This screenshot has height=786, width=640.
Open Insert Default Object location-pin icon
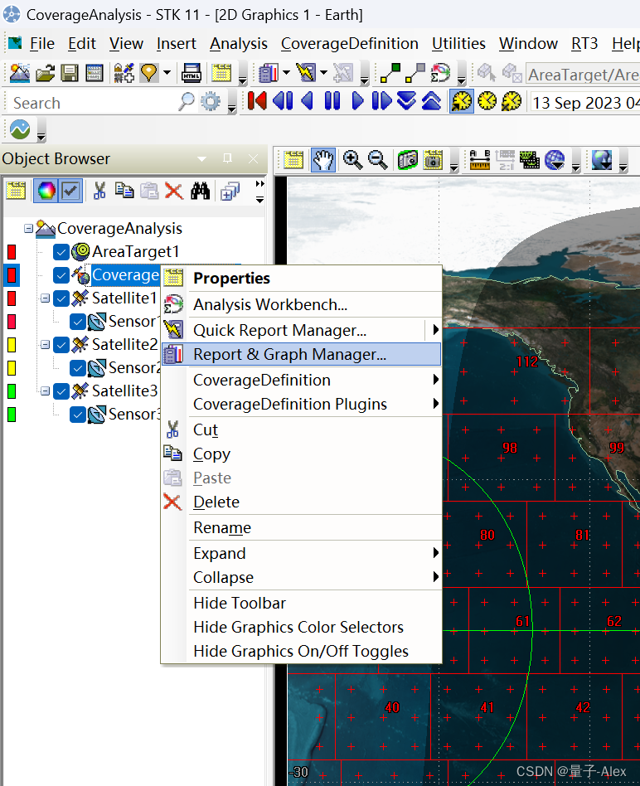tap(149, 73)
